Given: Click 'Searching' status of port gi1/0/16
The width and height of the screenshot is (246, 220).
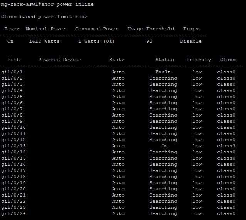Looking at the screenshot, I should [x=163, y=165].
